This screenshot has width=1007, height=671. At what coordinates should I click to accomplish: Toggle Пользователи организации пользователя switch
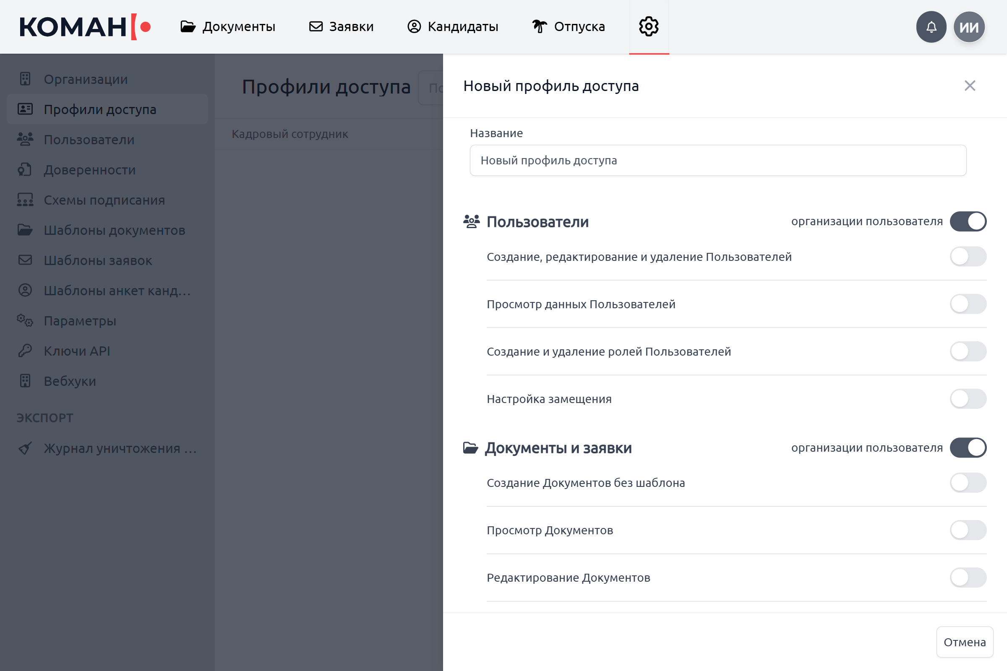pos(968,221)
